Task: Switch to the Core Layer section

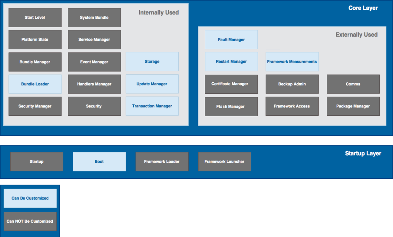Action: point(363,8)
